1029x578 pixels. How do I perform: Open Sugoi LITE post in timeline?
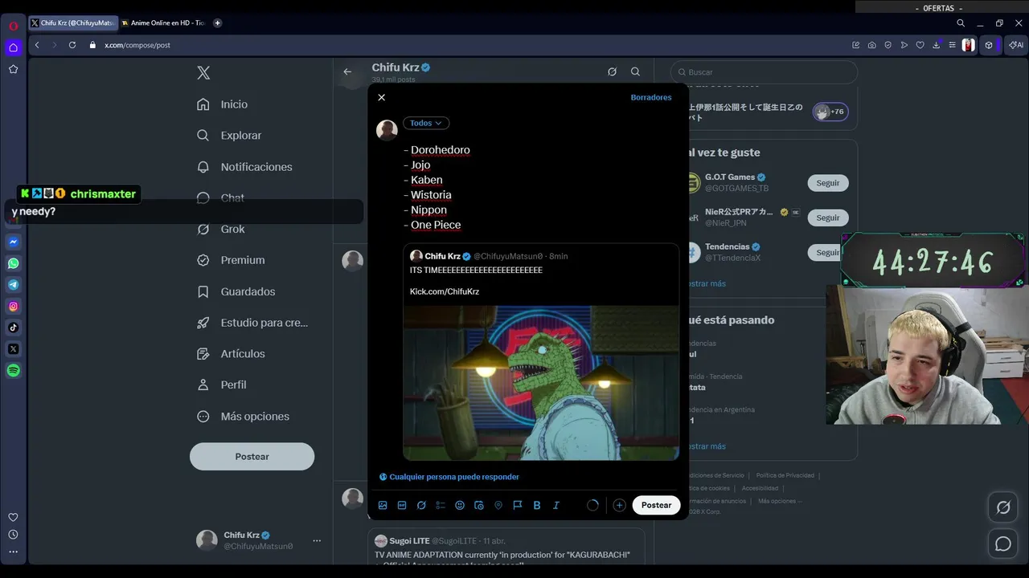pyautogui.click(x=506, y=548)
